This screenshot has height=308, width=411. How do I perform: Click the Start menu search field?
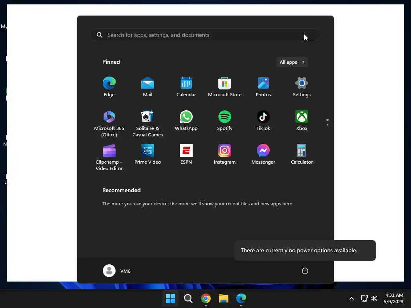205,35
